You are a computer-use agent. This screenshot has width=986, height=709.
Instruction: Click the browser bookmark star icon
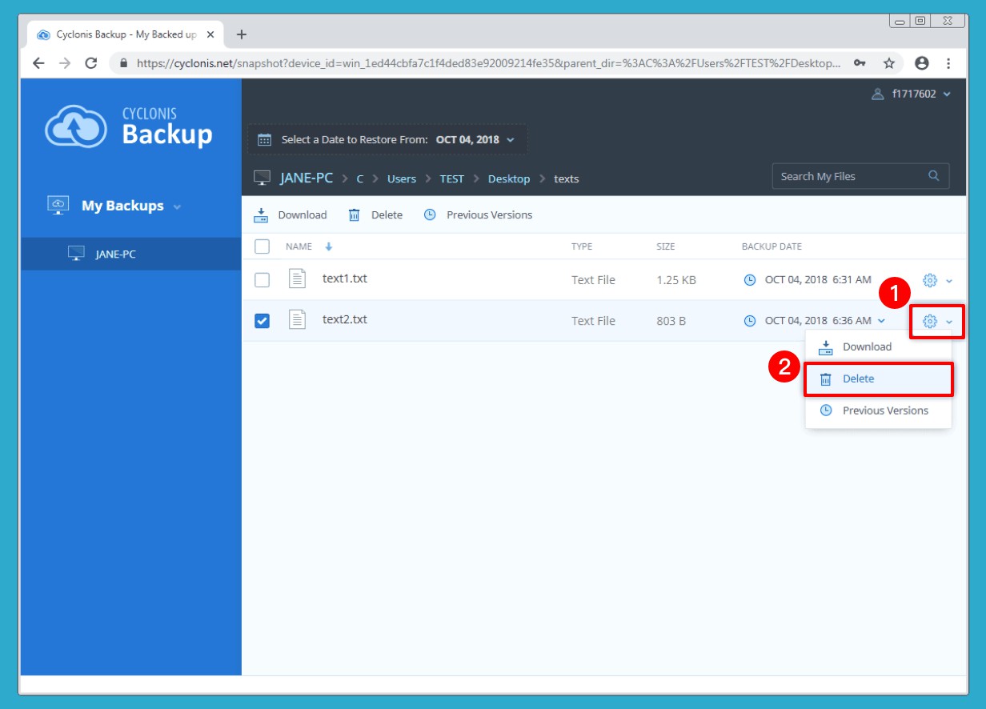(x=888, y=63)
